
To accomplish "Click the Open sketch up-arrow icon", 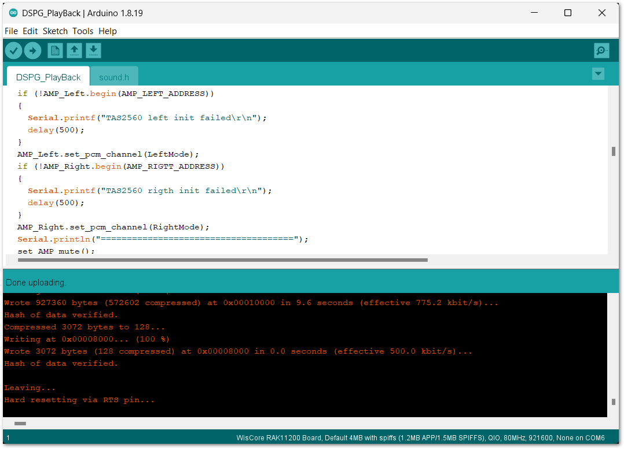I will (x=74, y=51).
